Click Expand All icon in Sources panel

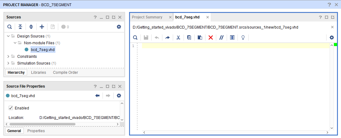31,27
